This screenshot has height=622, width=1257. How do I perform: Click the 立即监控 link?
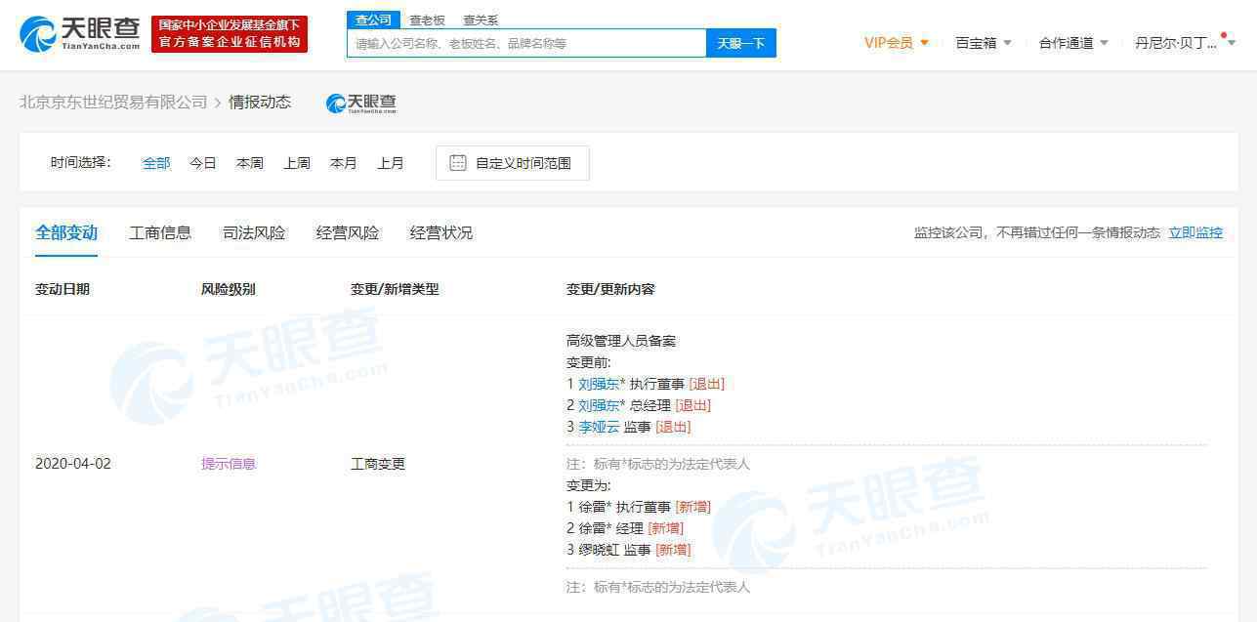point(1195,232)
